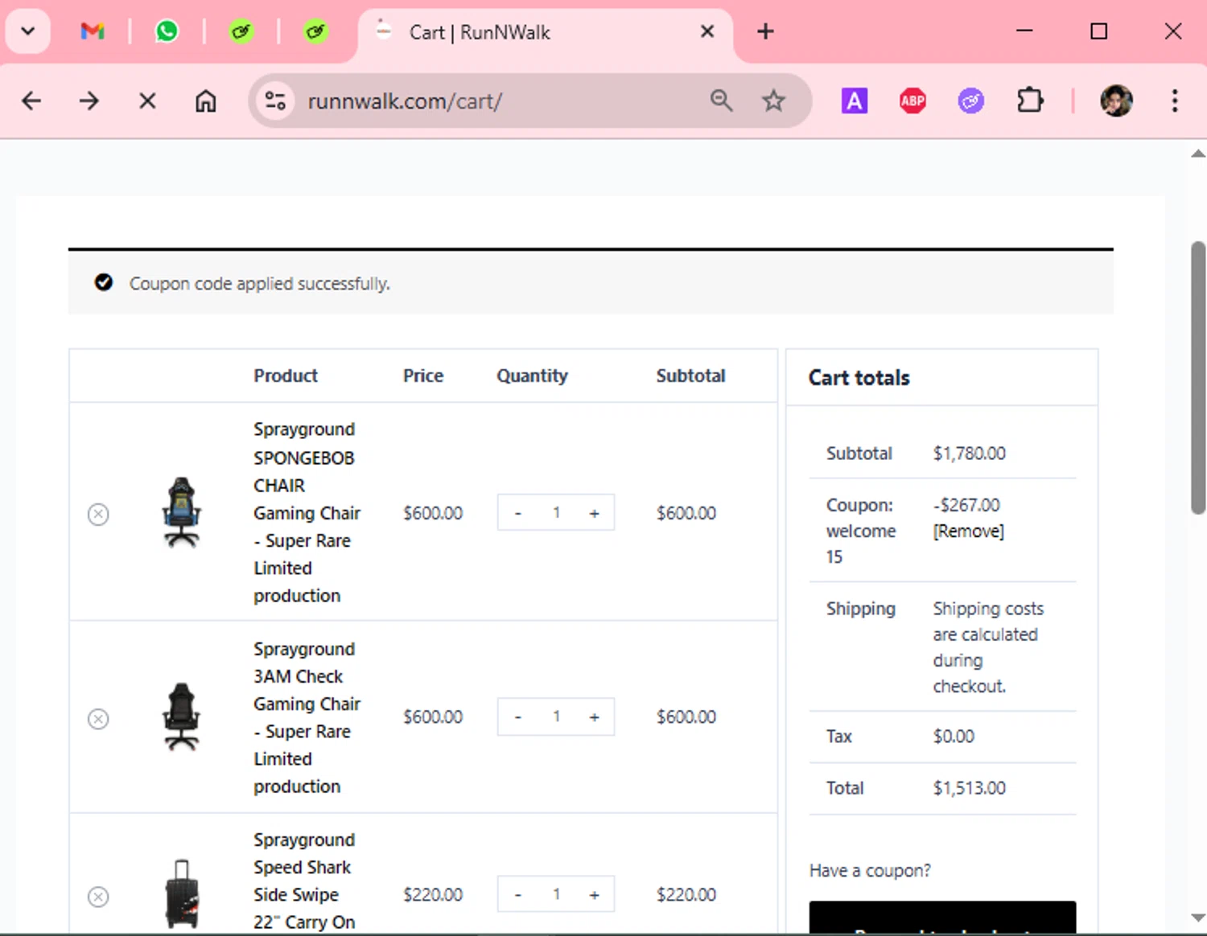Image resolution: width=1207 pixels, height=936 pixels.
Task: Click the cart total $1,513.00
Action: (969, 789)
